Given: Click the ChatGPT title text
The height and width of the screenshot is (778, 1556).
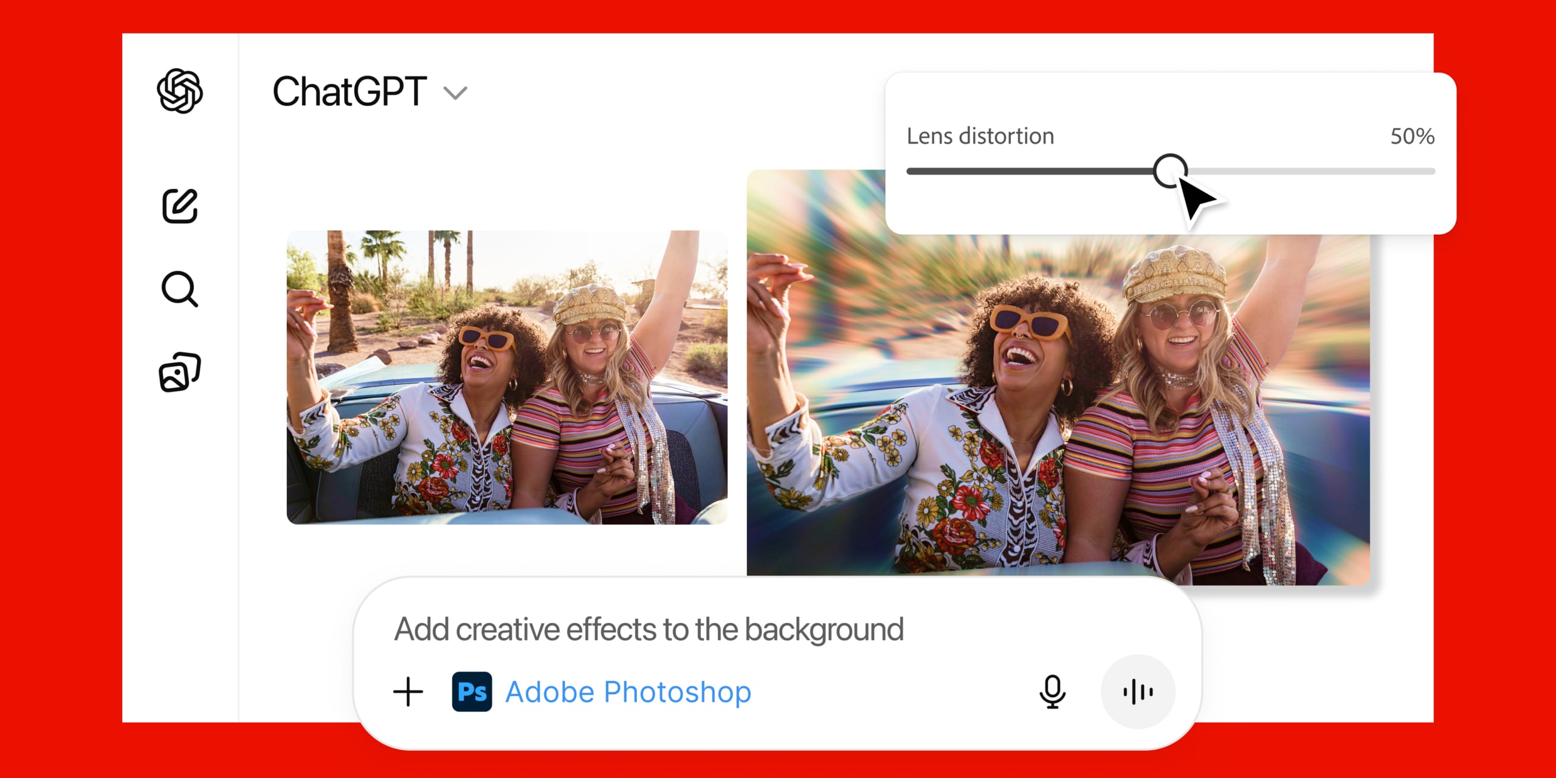Looking at the screenshot, I should [x=349, y=92].
